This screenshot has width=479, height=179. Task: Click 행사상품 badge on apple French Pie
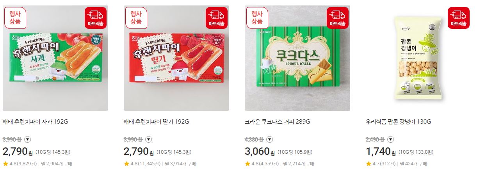point(15,18)
